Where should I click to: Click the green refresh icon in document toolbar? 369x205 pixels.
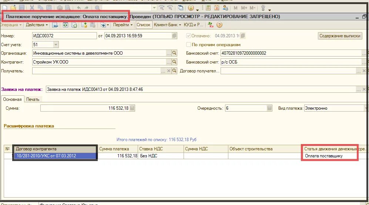click(66, 25)
